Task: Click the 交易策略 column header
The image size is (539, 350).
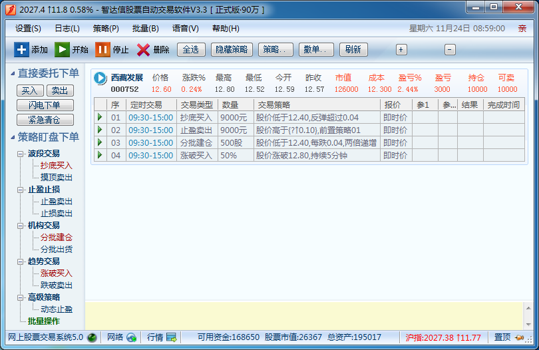Action: (317, 105)
